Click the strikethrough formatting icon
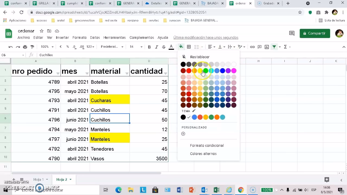The width and height of the screenshot is (347, 195). 164,47
